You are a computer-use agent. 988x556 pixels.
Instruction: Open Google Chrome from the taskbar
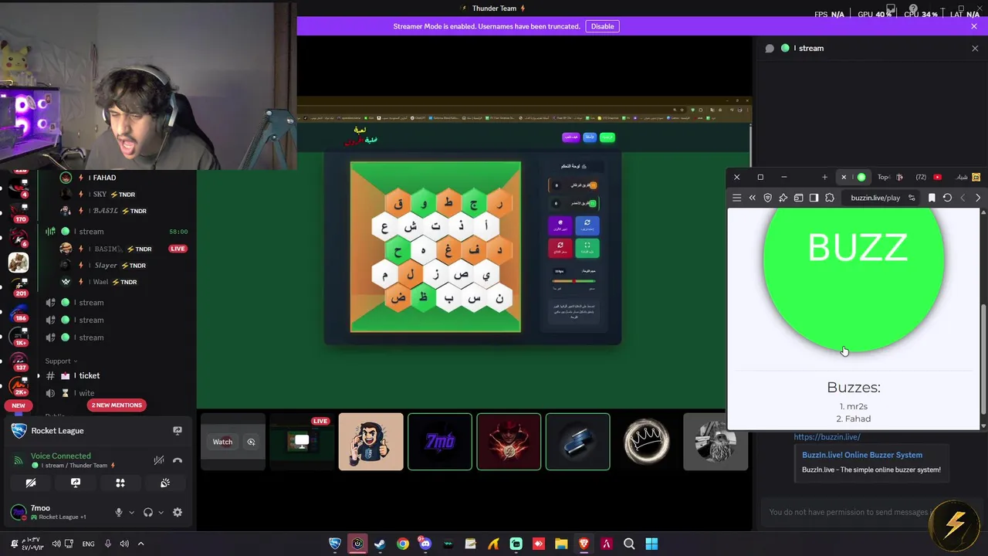pos(403,544)
